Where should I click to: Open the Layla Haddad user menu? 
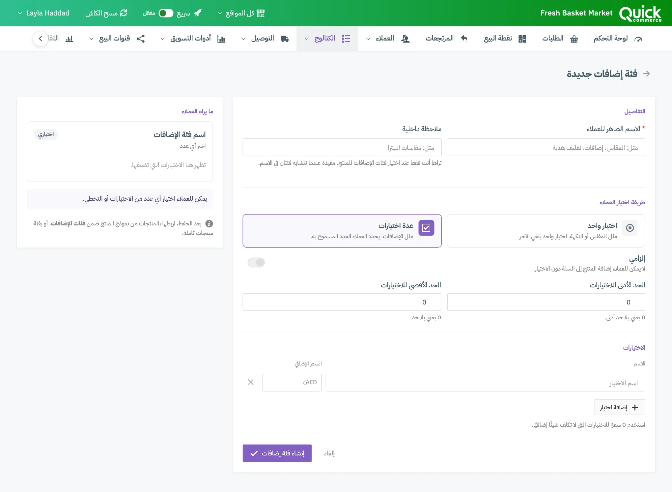point(43,13)
